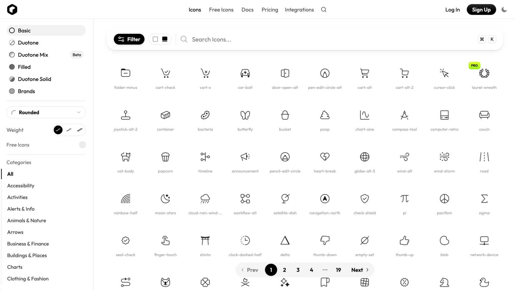Open the Integrations nav item
Screen dimensions: 515x290
pos(300,9)
